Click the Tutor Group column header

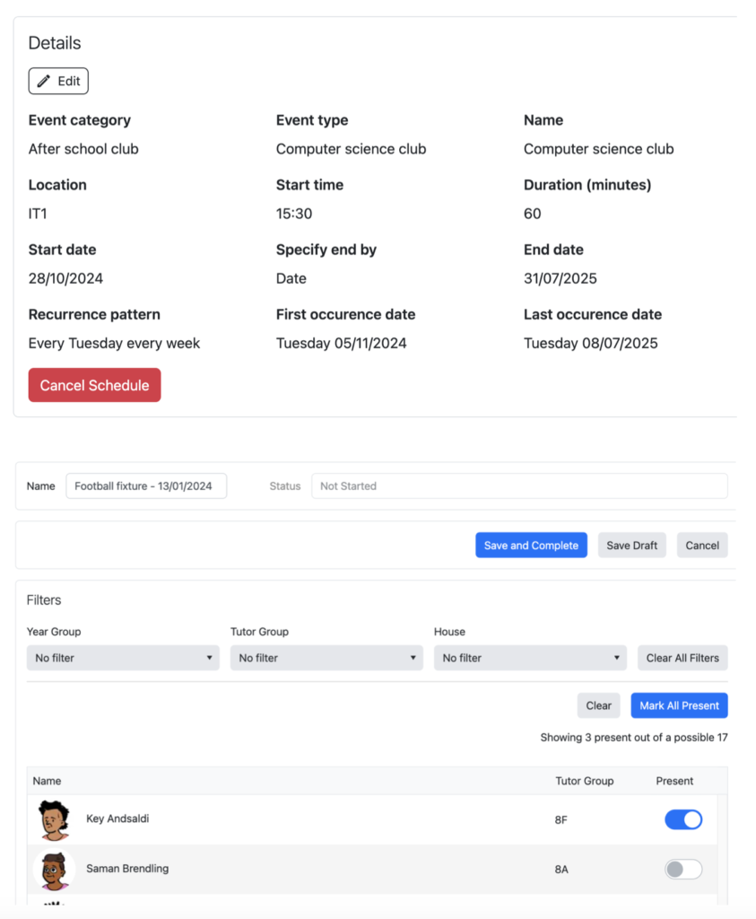pos(584,781)
